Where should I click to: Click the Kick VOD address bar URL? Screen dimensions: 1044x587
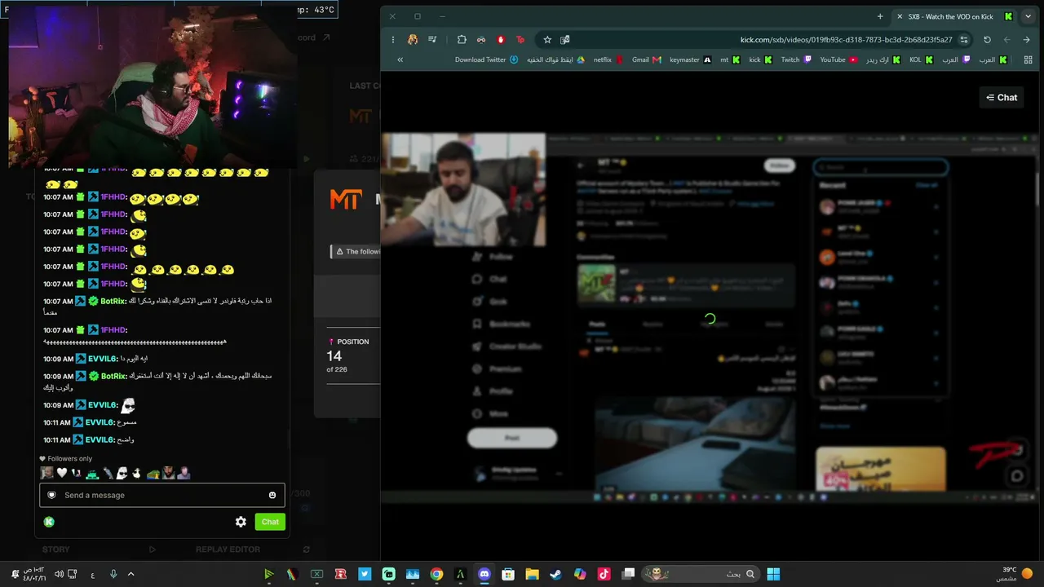846,39
